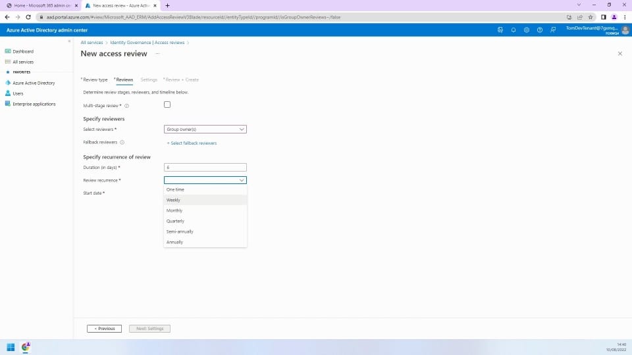Click the taskbar clock and date
Image resolution: width=632 pixels, height=355 pixels.
[616, 347]
